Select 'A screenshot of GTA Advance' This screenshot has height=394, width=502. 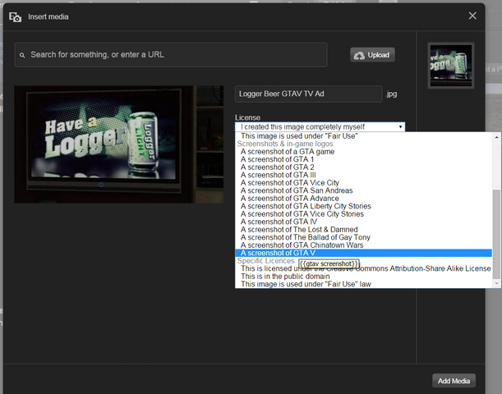point(364,199)
